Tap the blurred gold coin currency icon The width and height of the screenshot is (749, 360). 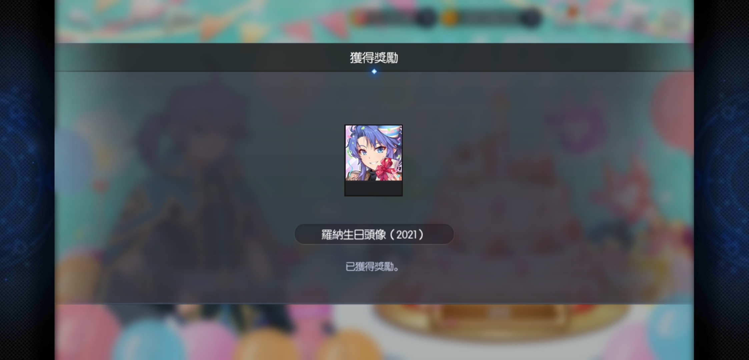coord(449,17)
